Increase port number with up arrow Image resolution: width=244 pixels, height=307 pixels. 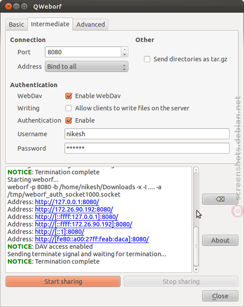[125, 49]
